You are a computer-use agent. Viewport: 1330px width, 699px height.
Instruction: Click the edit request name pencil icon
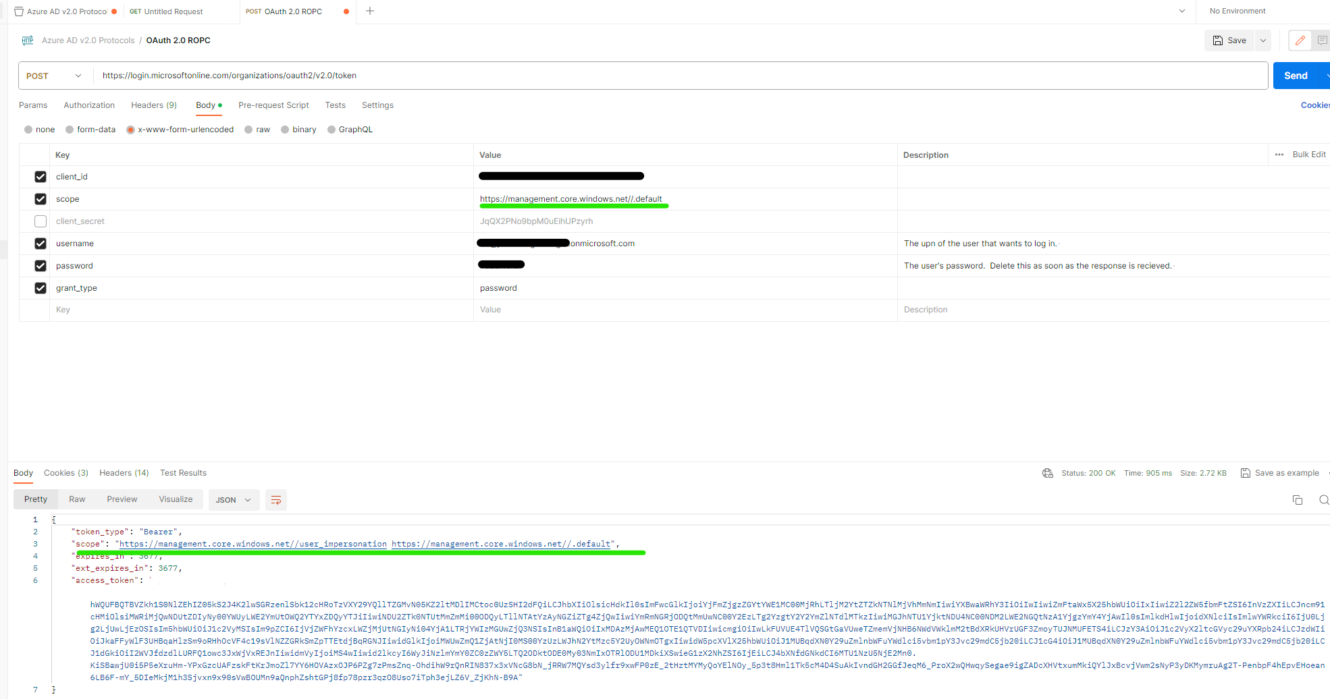click(1299, 40)
